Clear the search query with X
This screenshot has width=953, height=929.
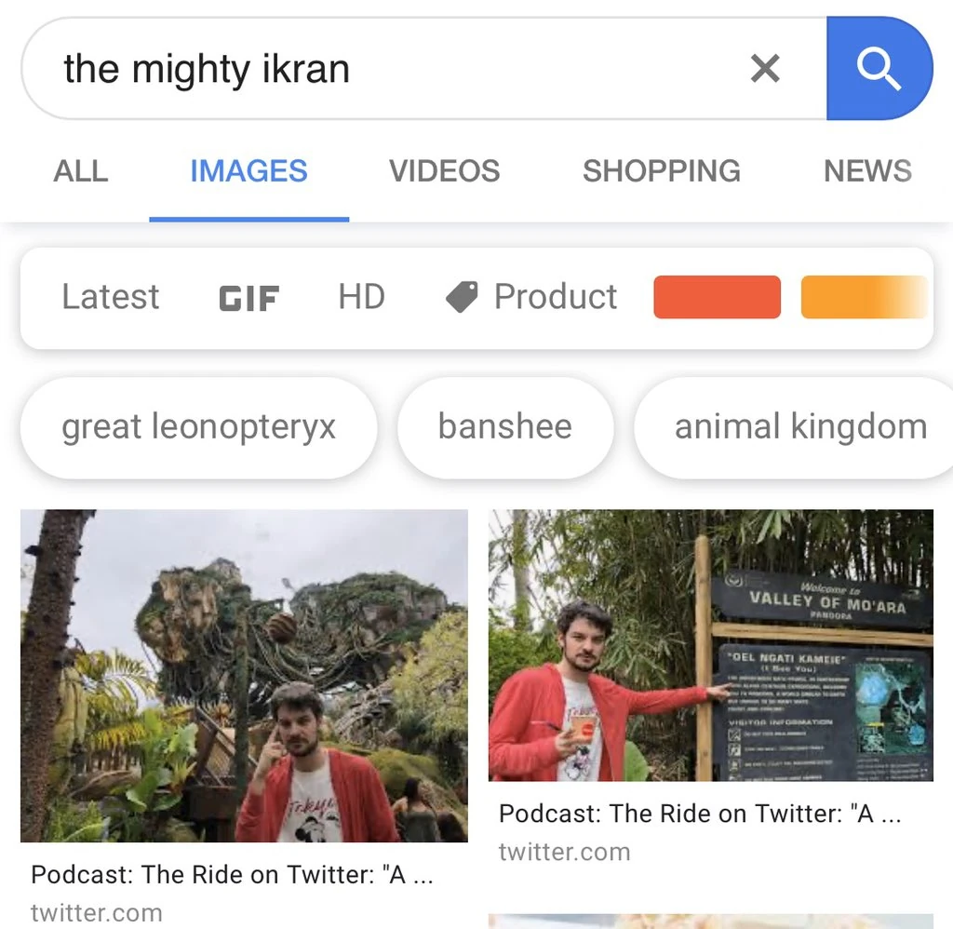click(765, 68)
